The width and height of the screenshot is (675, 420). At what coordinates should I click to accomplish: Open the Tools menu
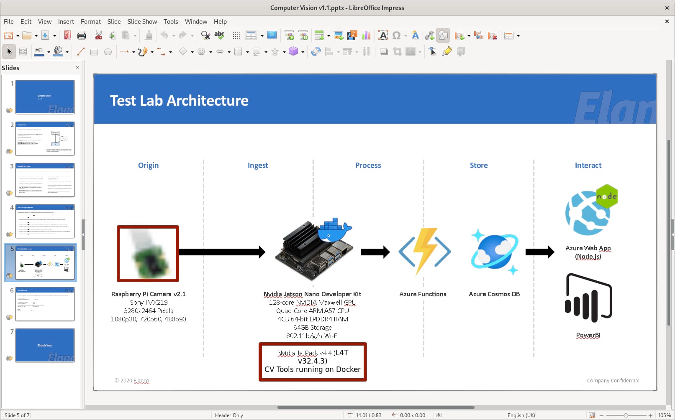coord(171,22)
